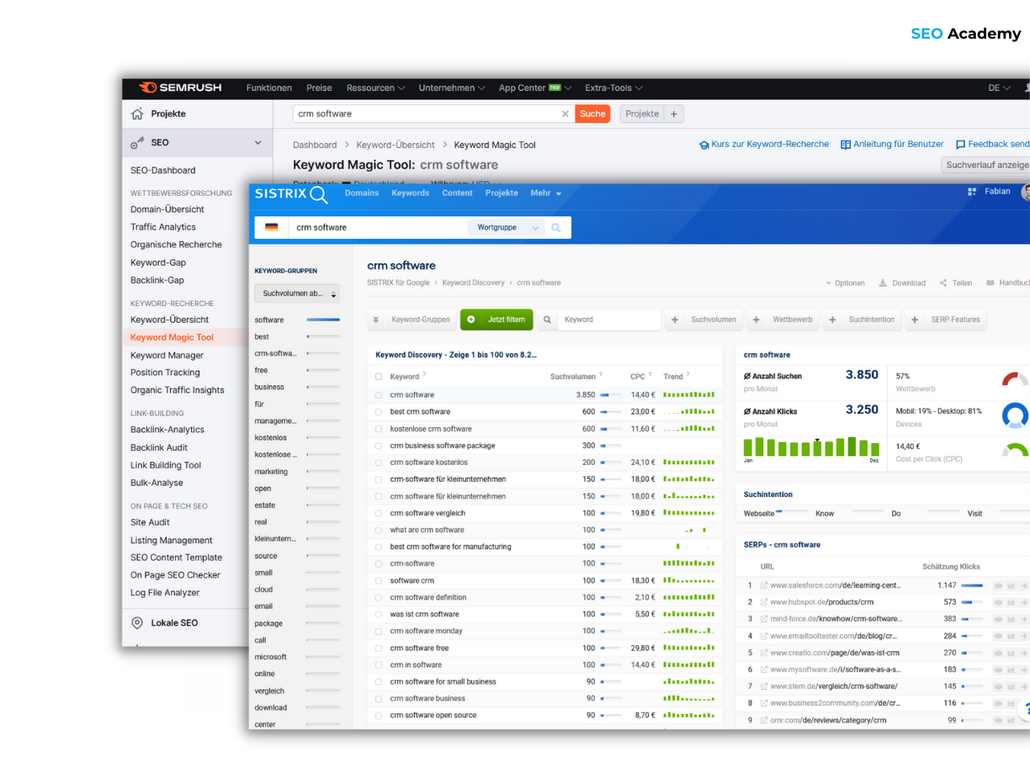Open the Content tab in Sistrix

click(x=458, y=193)
